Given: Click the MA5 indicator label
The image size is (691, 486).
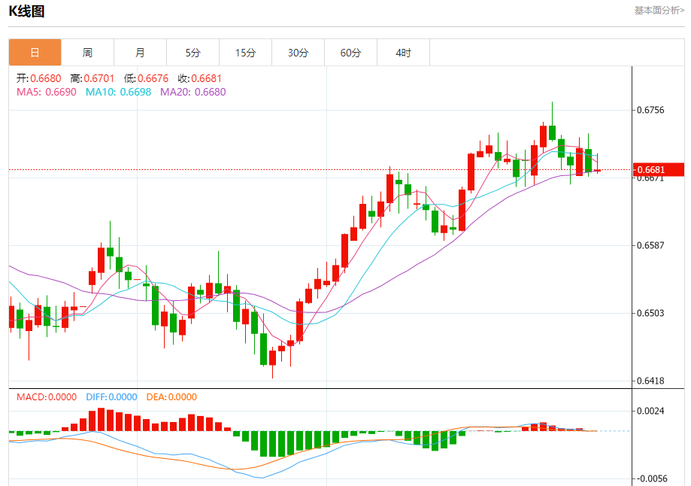Looking at the screenshot, I should pos(46,92).
